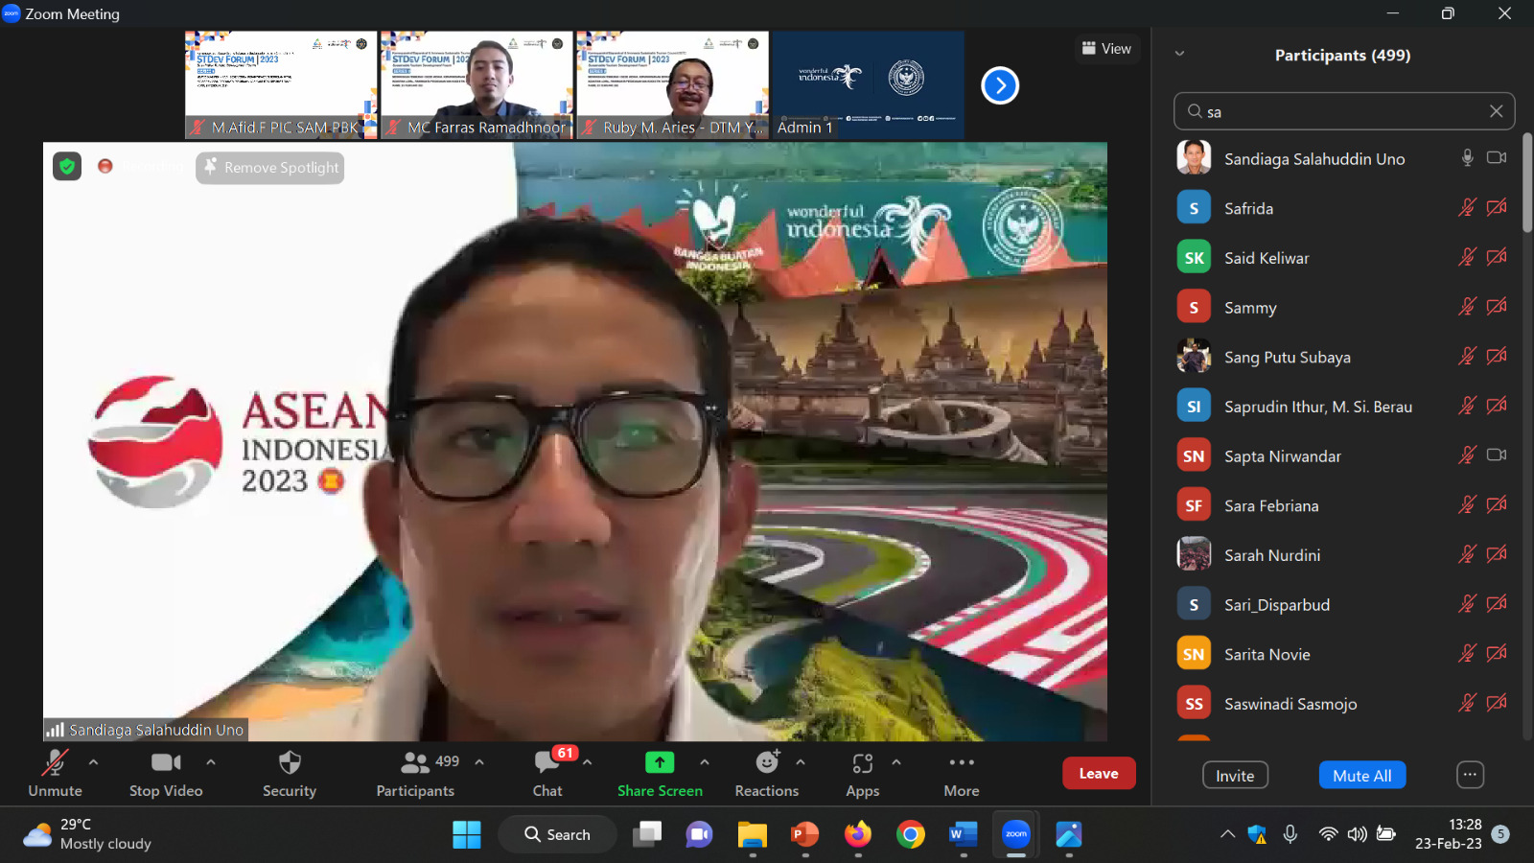Click the More ellipsis icon
Image resolution: width=1534 pixels, height=863 pixels.
[961, 763]
